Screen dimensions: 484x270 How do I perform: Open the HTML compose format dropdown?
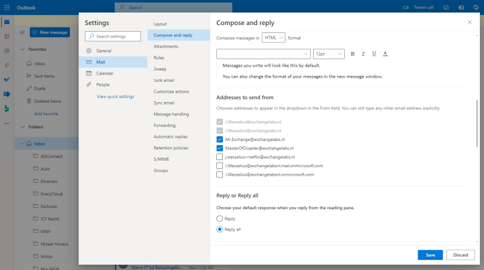pos(274,38)
